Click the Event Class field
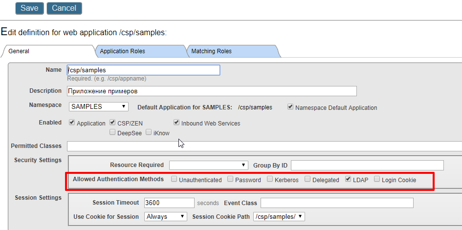 tap(337, 203)
